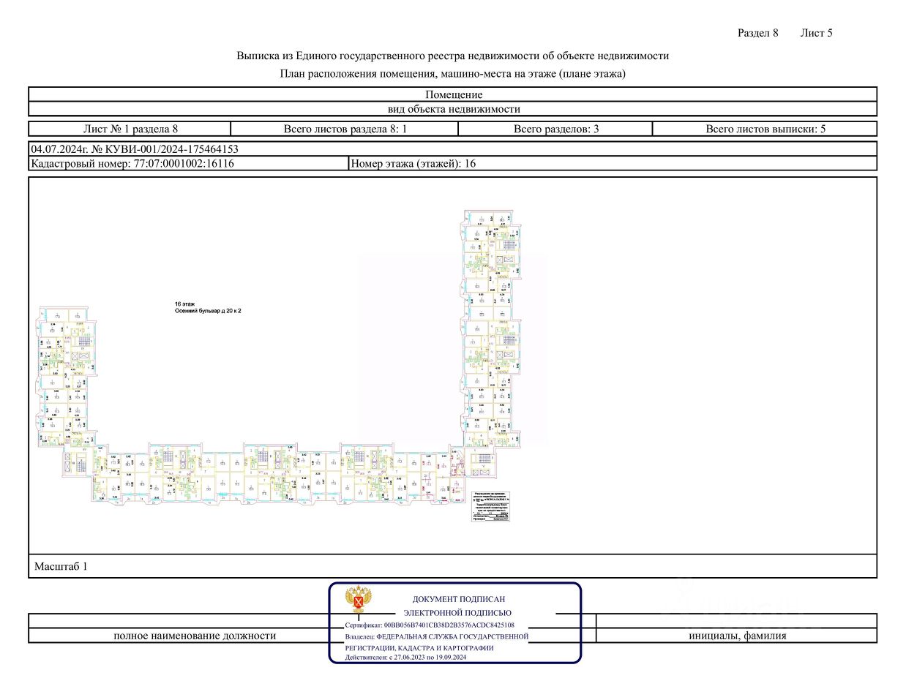Click the "инициалы, фамилия" cell

(737, 636)
